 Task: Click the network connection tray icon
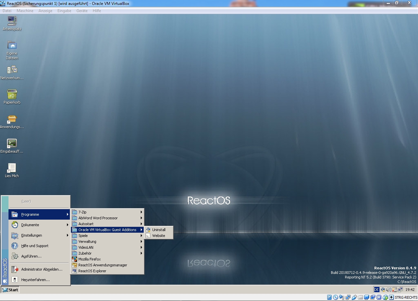(x=400, y=290)
